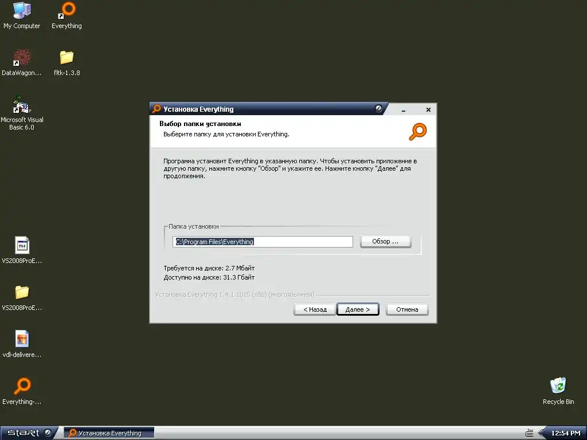Click the 'Требуется на диске: 2.7 Мбайт' text
The height and width of the screenshot is (440, 587).
click(x=209, y=268)
